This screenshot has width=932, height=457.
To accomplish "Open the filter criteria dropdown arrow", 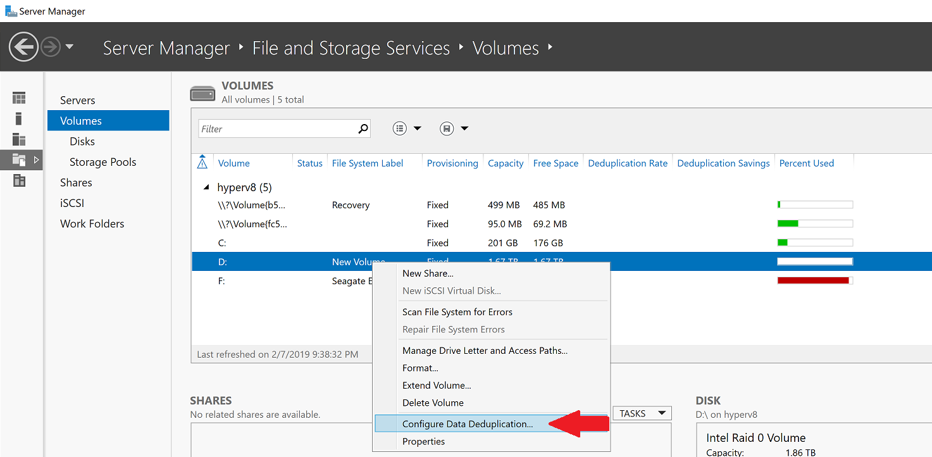I will [x=418, y=128].
